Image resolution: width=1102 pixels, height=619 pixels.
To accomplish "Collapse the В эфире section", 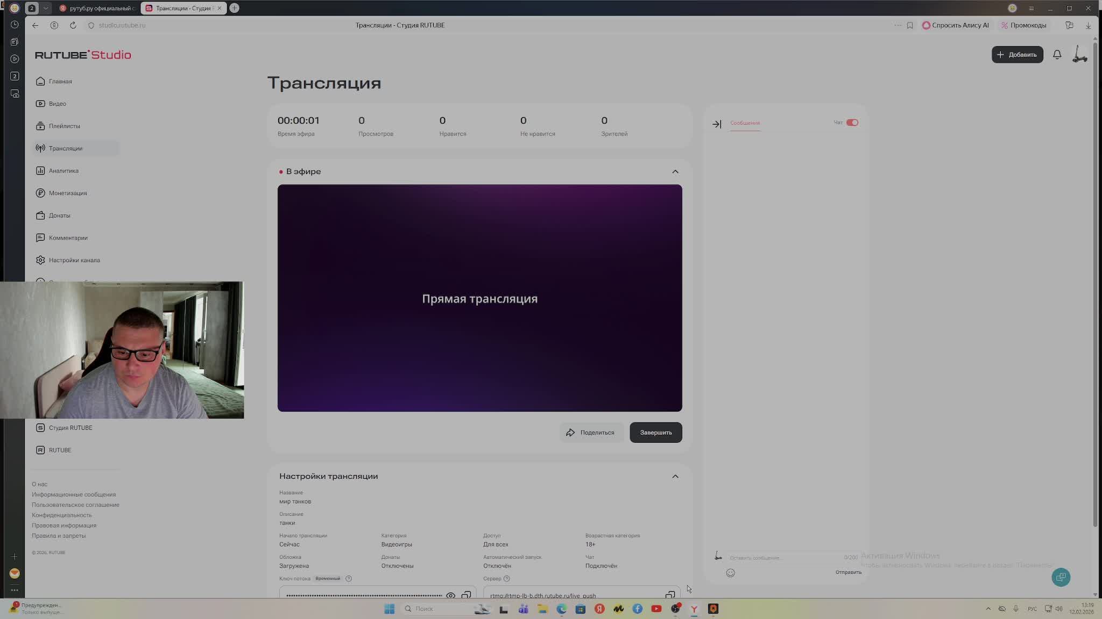I will point(675,171).
